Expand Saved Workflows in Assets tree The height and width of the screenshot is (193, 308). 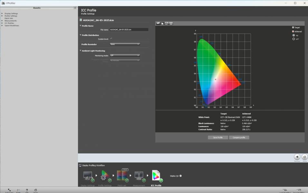tap(2, 25)
